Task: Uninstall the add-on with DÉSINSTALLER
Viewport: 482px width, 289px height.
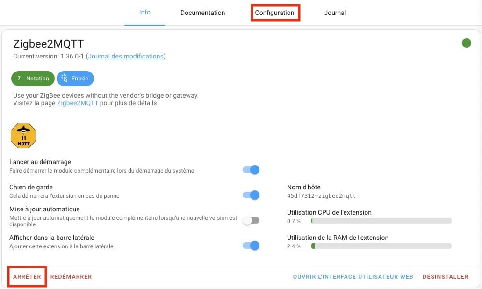Action: tap(445, 277)
